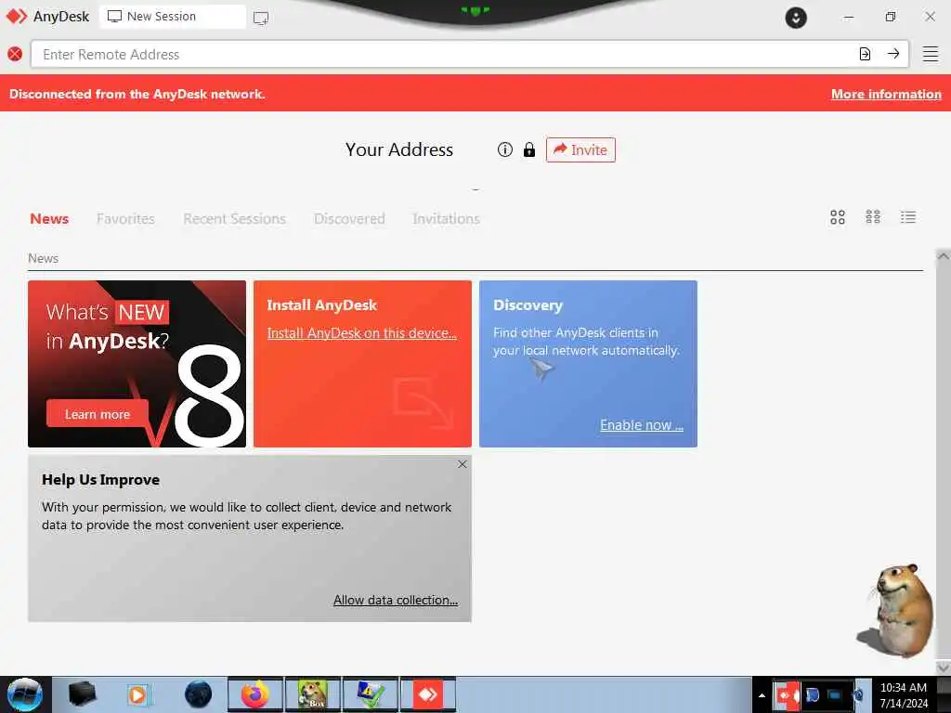Open the dark globe taskbar icon
This screenshot has height=713, width=951.
[x=199, y=694]
